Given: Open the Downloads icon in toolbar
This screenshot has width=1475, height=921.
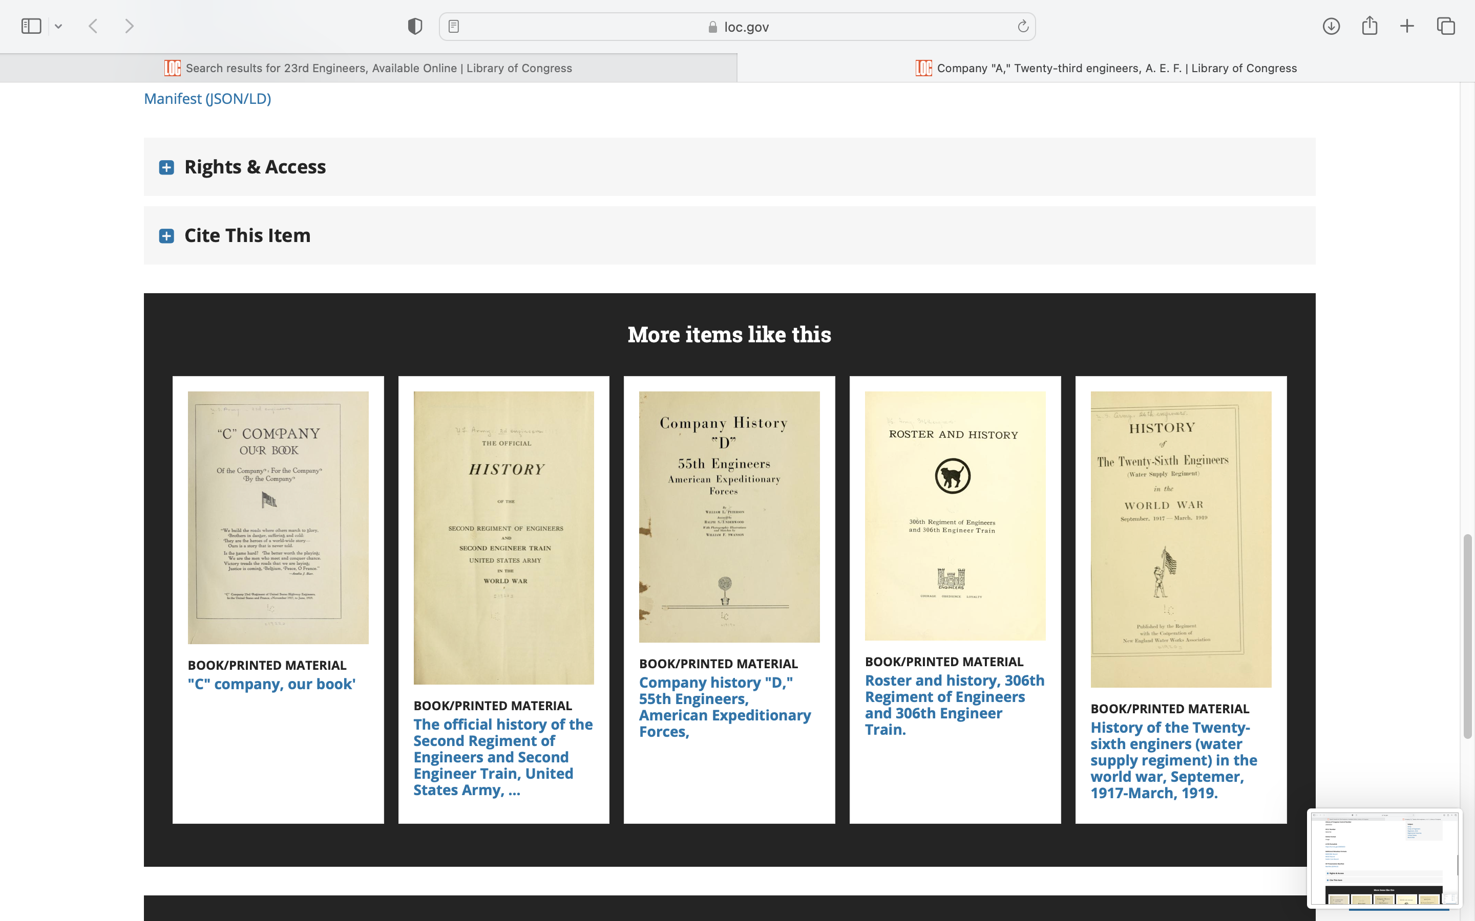Looking at the screenshot, I should tap(1331, 26).
